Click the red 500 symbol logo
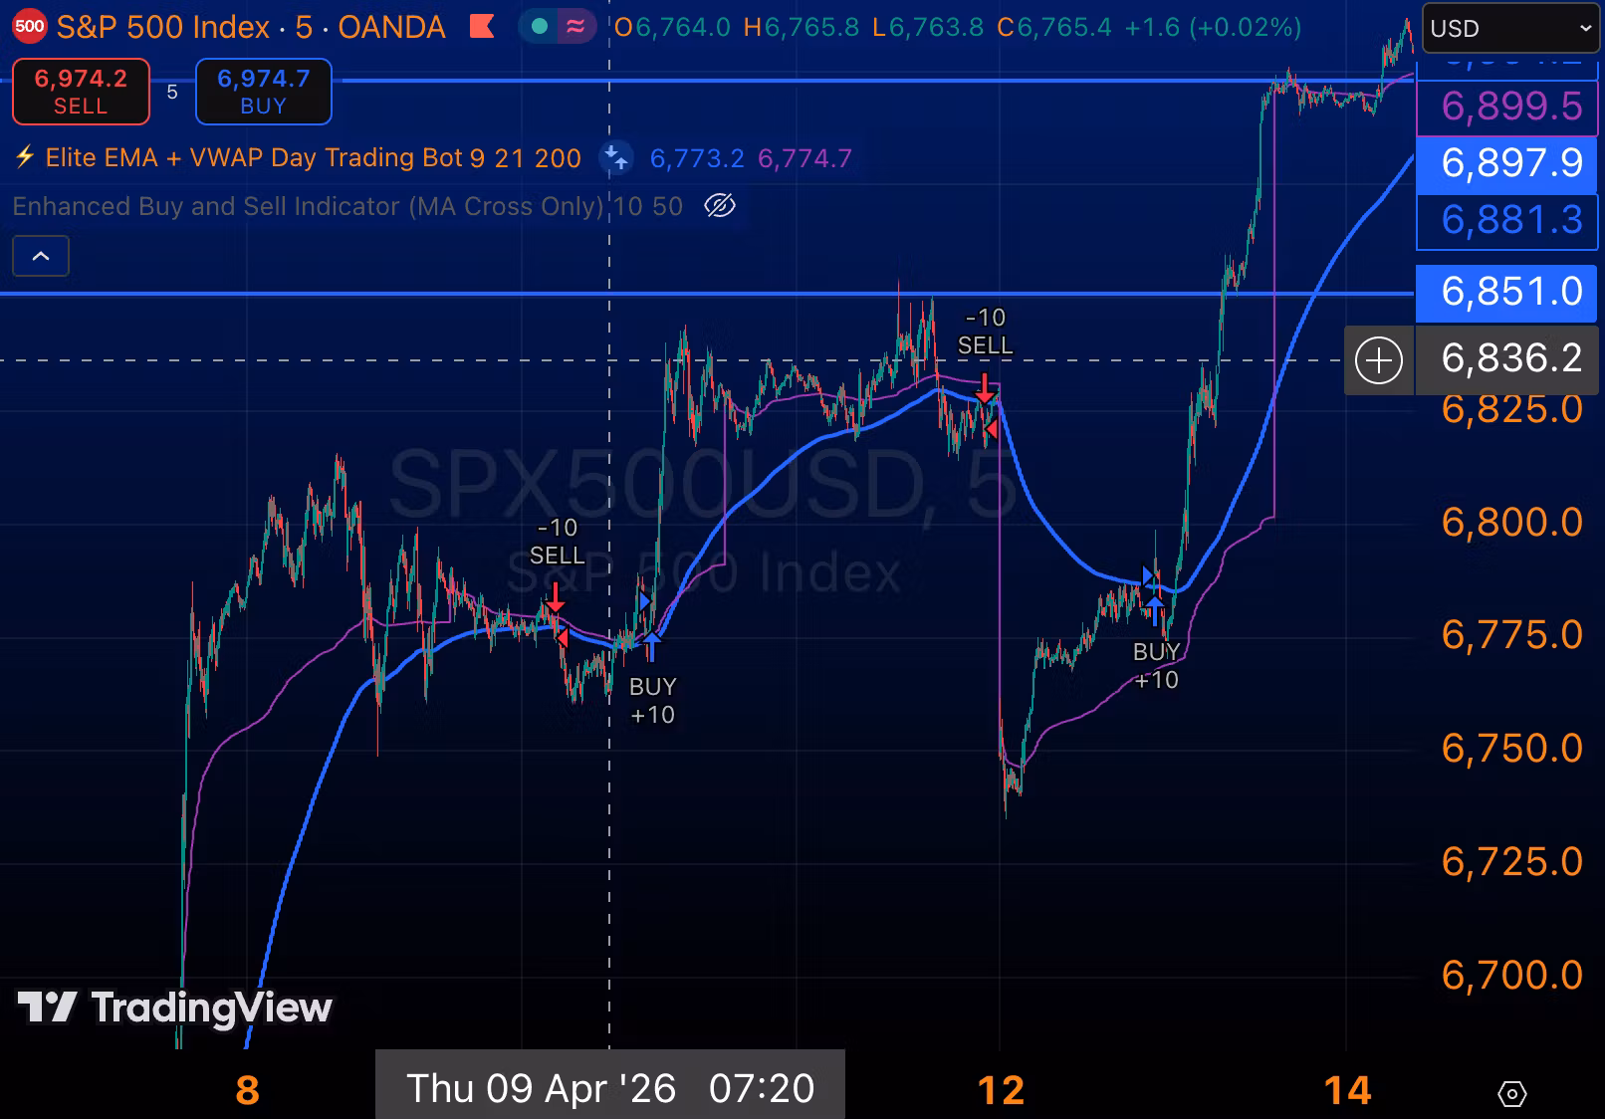1605x1119 pixels. click(x=29, y=27)
